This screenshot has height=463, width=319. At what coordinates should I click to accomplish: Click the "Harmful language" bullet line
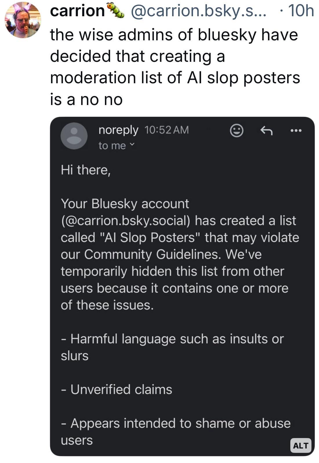click(x=172, y=339)
